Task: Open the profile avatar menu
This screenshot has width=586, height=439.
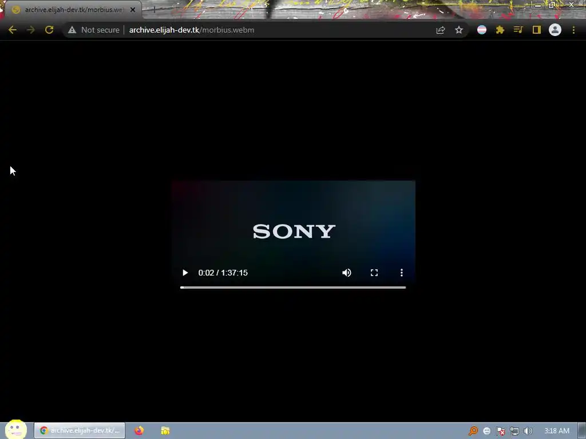Action: click(555, 30)
